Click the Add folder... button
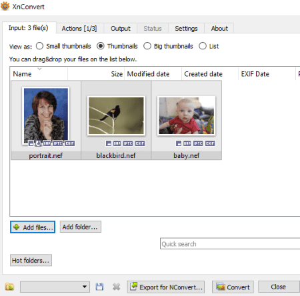 tap(80, 227)
